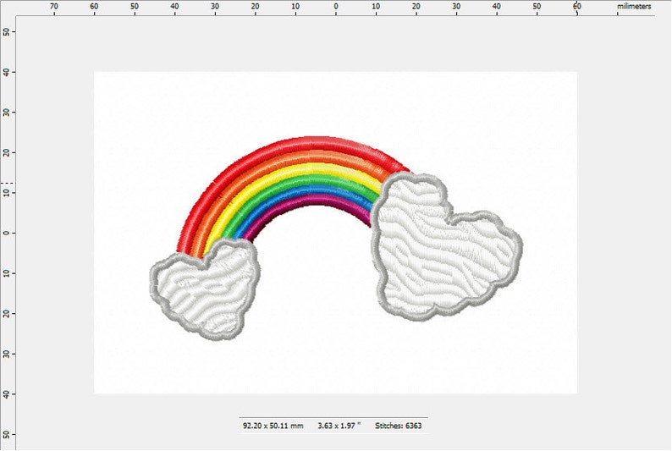
Task: Click the 0 mark on the vertical ruler
Action: [6, 233]
